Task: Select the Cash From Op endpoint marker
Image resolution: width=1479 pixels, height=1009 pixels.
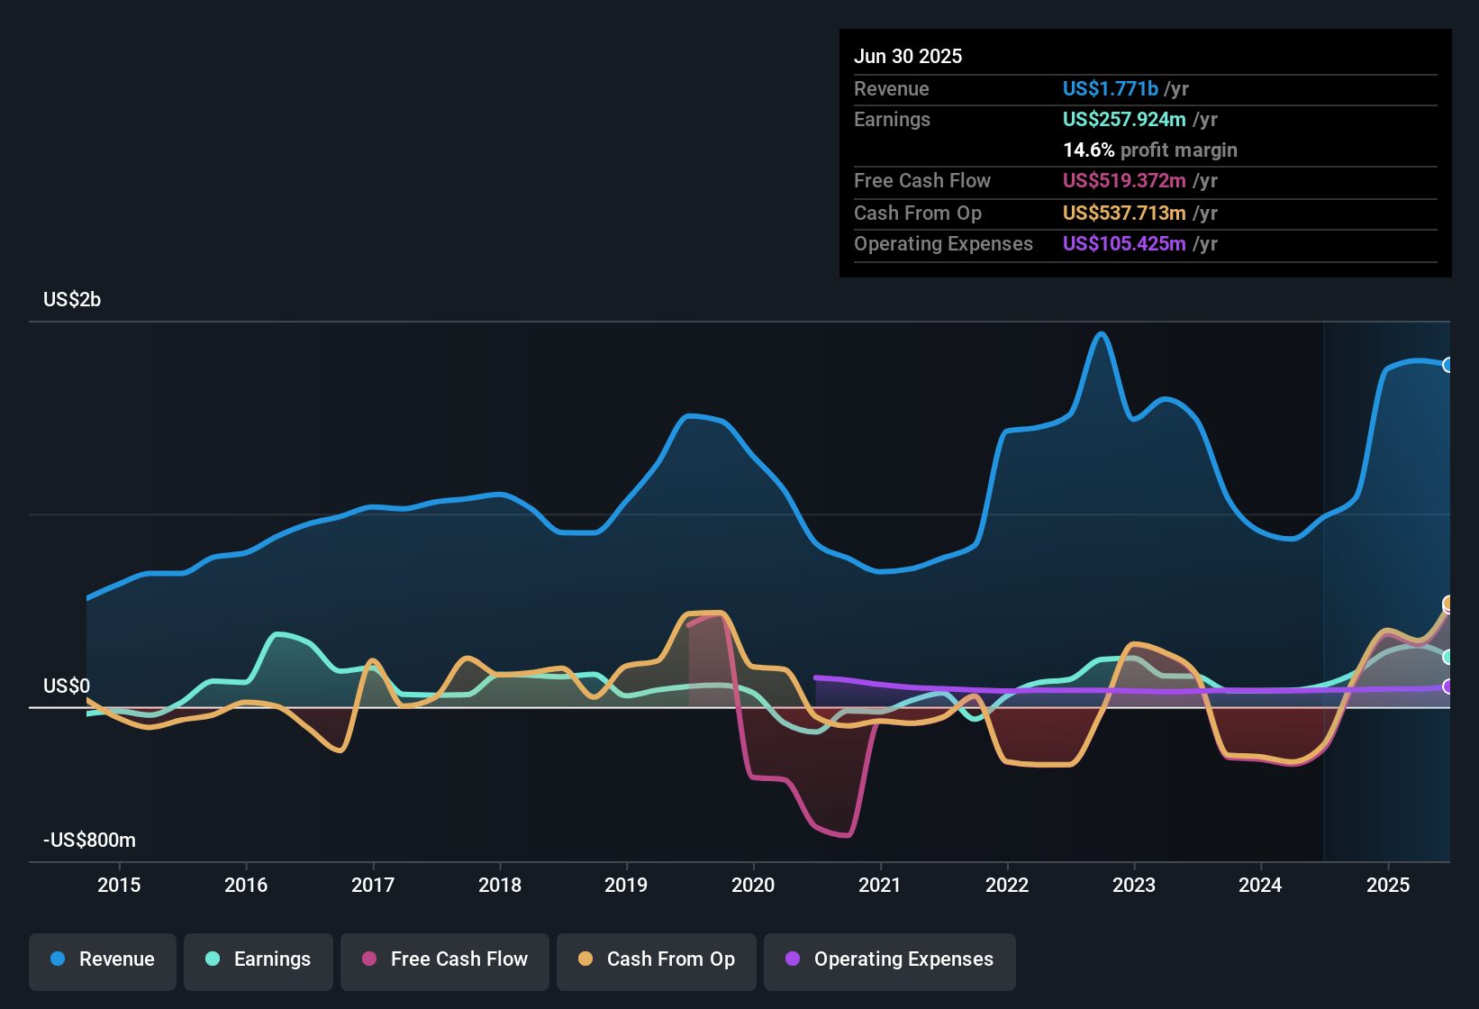Action: pyautogui.click(x=1448, y=603)
